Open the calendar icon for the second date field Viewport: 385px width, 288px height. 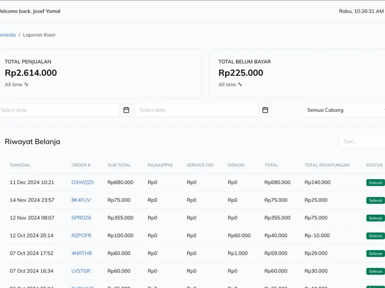265,110
